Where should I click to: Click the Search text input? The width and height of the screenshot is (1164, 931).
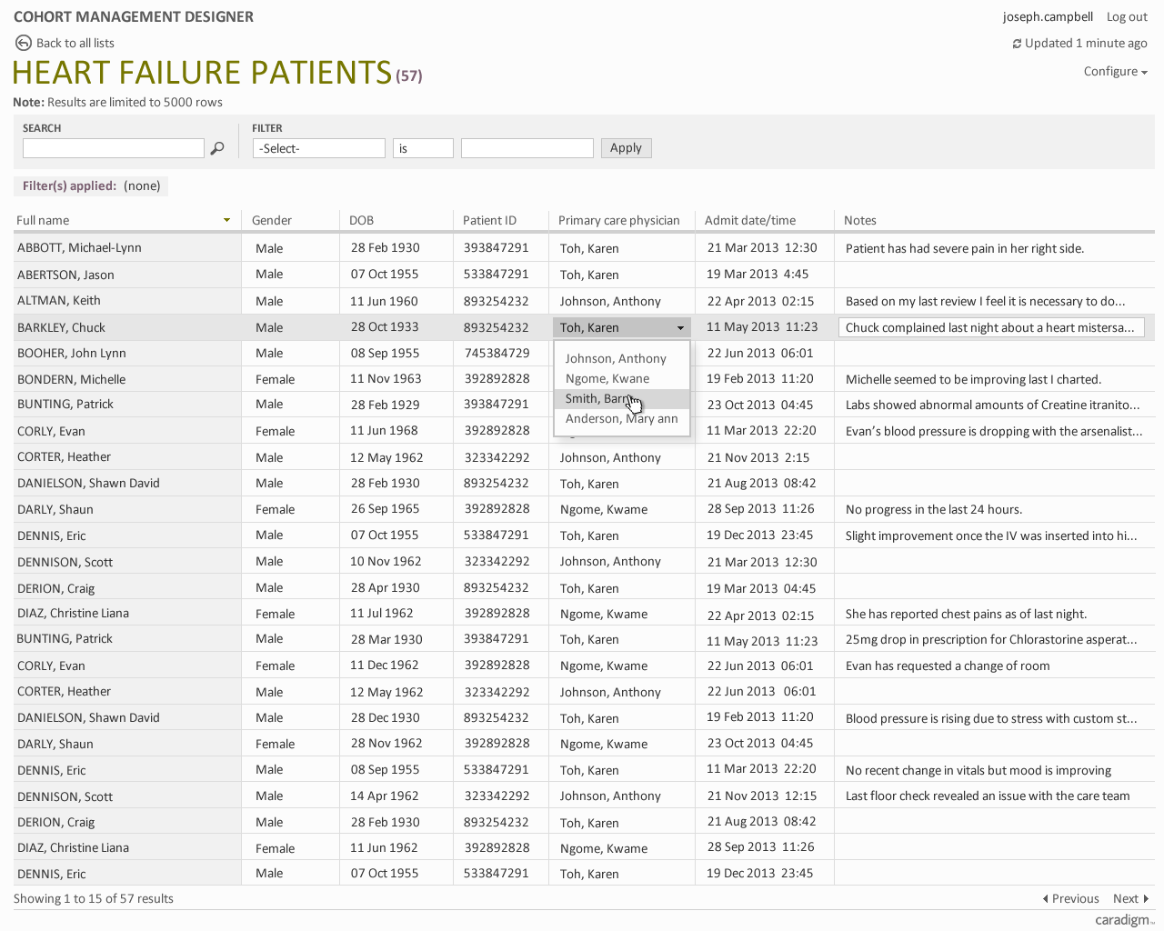[x=114, y=148]
